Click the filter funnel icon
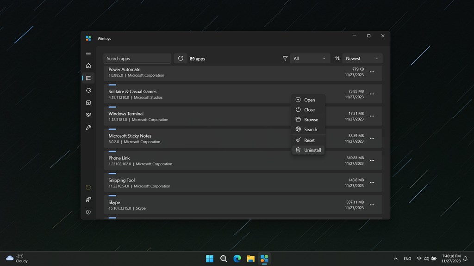 pyautogui.click(x=285, y=59)
